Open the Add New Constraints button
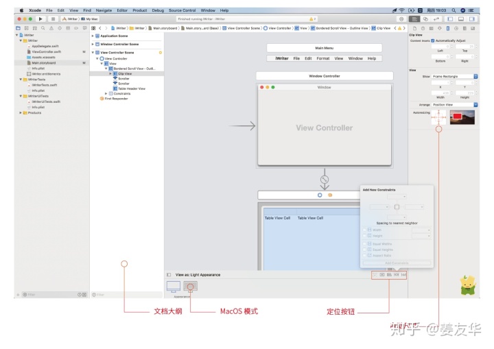Viewport: 494px width, 349px height. point(397,275)
